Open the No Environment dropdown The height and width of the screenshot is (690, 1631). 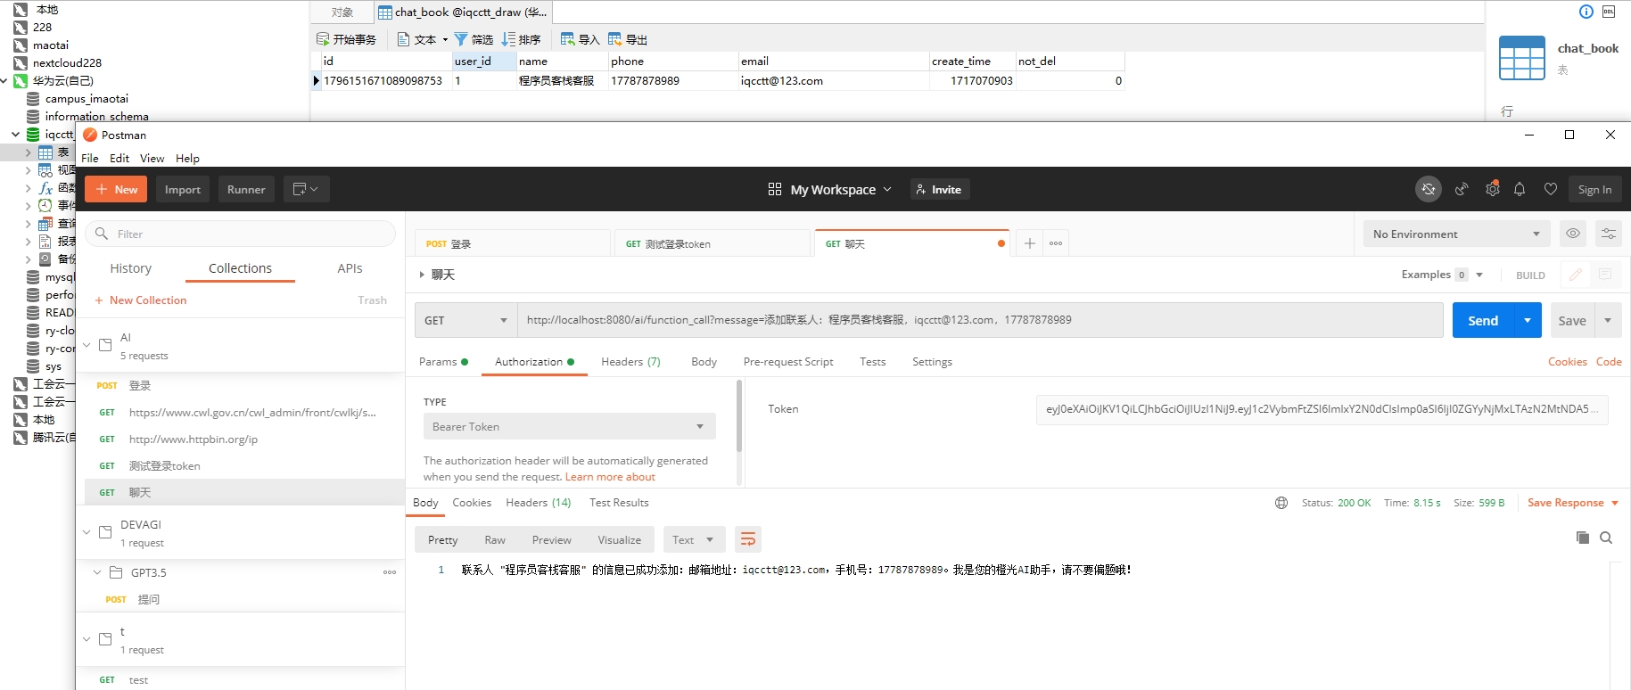[x=1456, y=234]
